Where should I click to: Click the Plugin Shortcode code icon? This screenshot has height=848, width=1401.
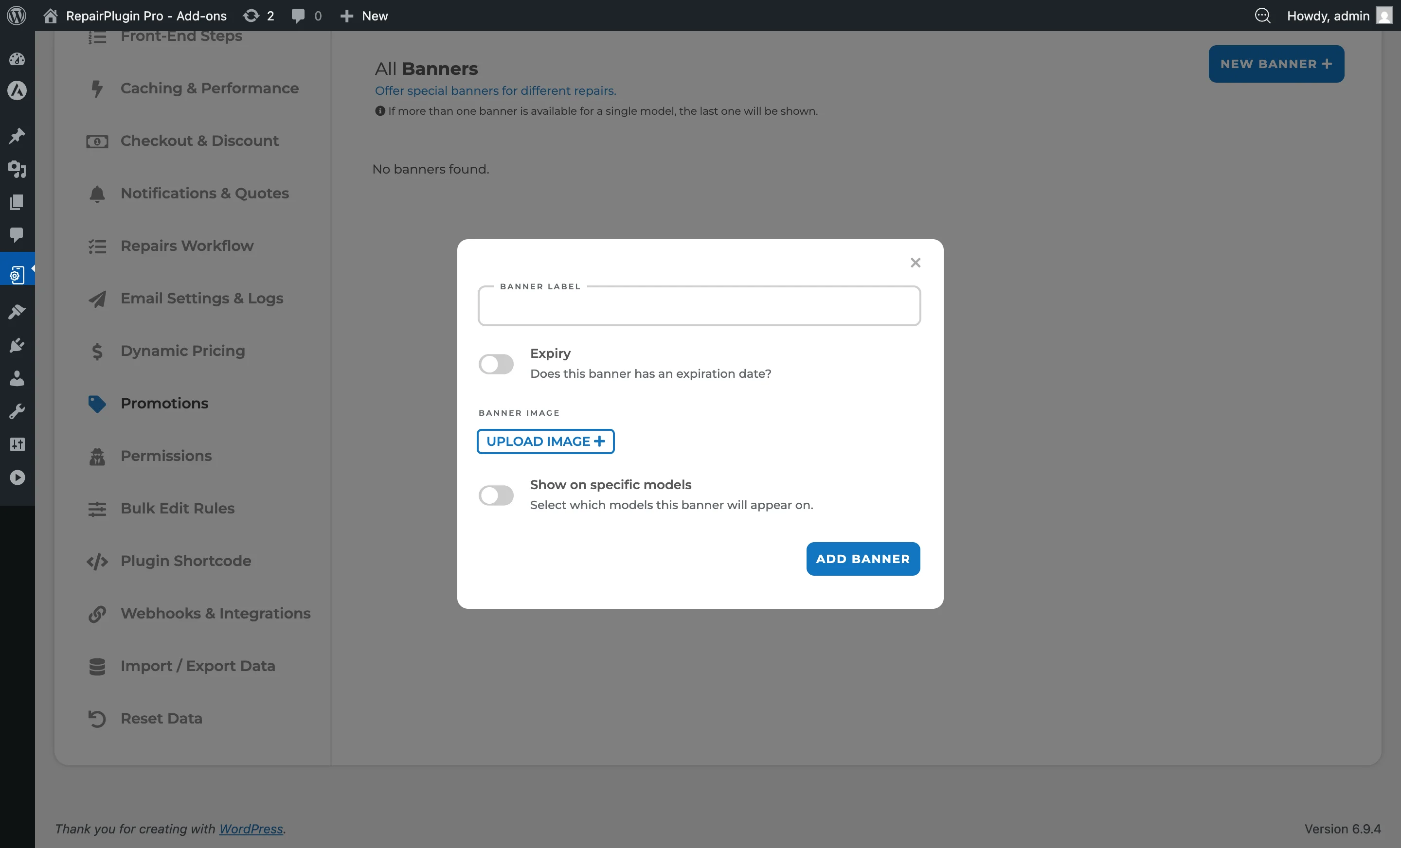pyautogui.click(x=97, y=561)
